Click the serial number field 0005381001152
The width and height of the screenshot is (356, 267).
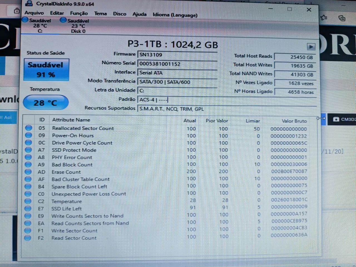(x=177, y=64)
